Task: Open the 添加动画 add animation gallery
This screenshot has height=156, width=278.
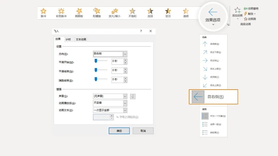Action: tap(237, 13)
